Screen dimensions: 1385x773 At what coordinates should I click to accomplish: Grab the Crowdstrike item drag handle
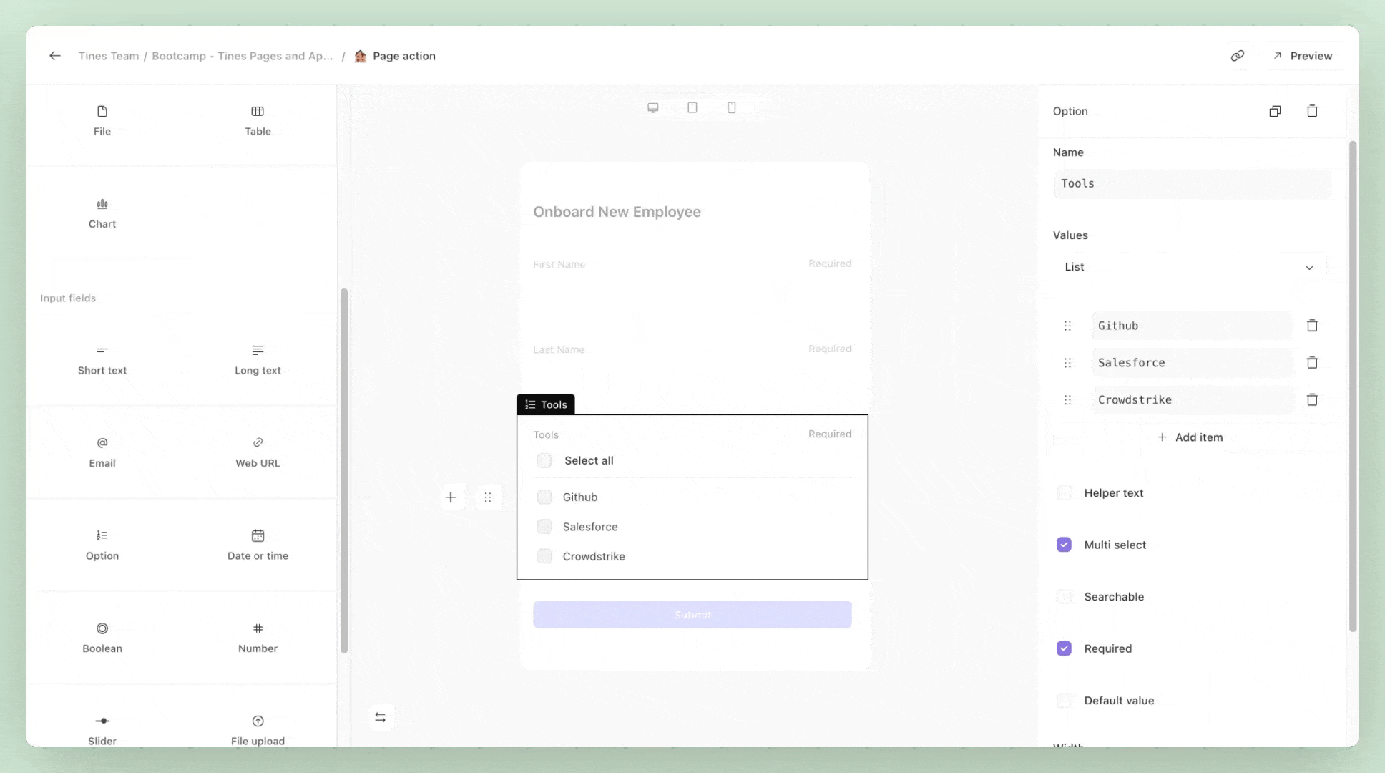[1067, 400]
